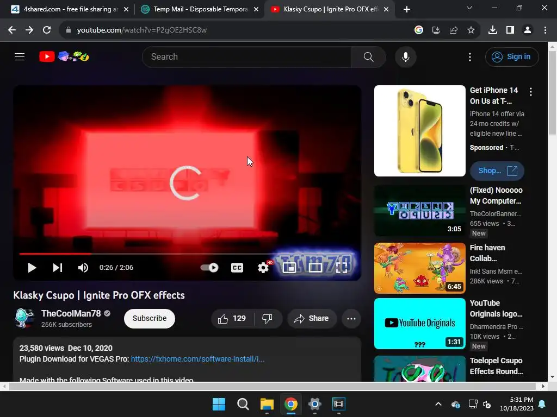557x417 pixels.
Task: Share the Klasky Csupo video
Action: click(312, 318)
